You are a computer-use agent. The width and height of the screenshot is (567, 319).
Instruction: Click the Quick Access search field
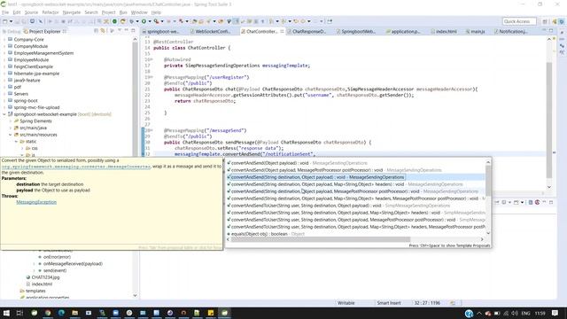[x=519, y=21]
